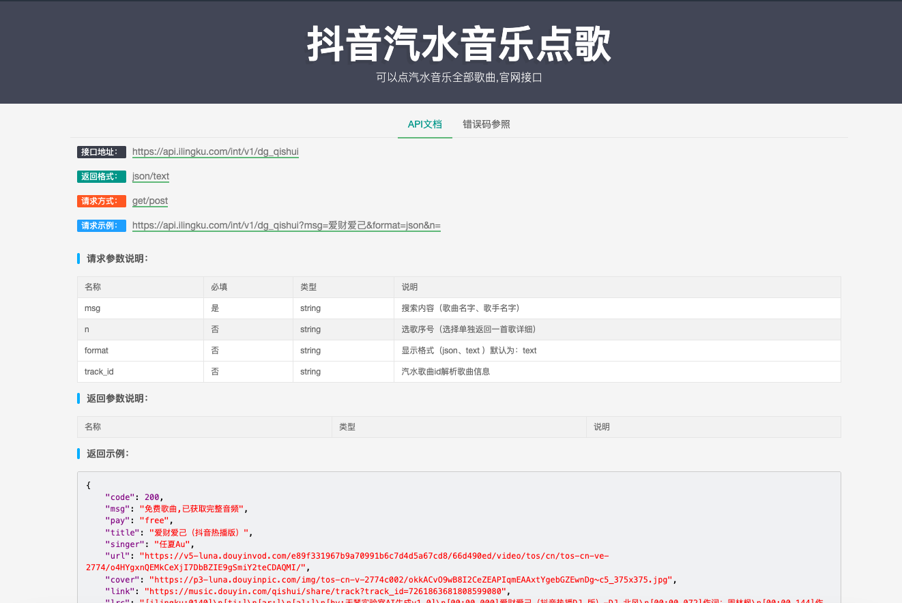Click the "msg" line 免费歌曲,已获取完整音频
Image resolution: width=902 pixels, height=603 pixels.
(177, 509)
